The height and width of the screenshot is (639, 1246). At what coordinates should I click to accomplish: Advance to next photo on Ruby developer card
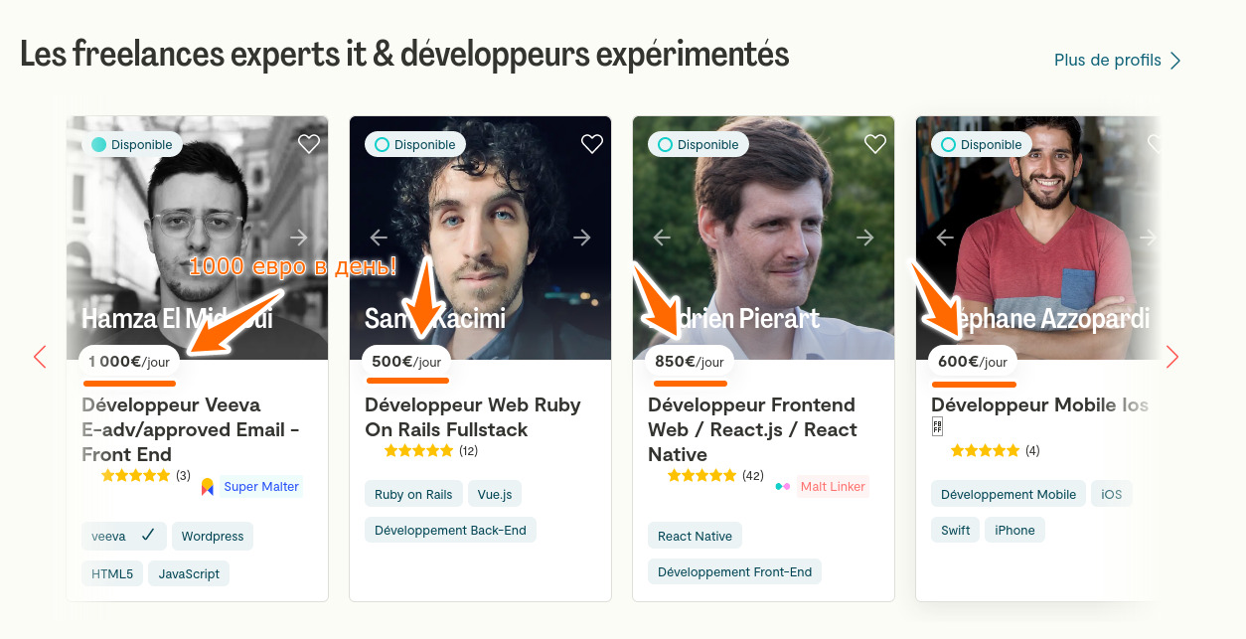coord(582,238)
